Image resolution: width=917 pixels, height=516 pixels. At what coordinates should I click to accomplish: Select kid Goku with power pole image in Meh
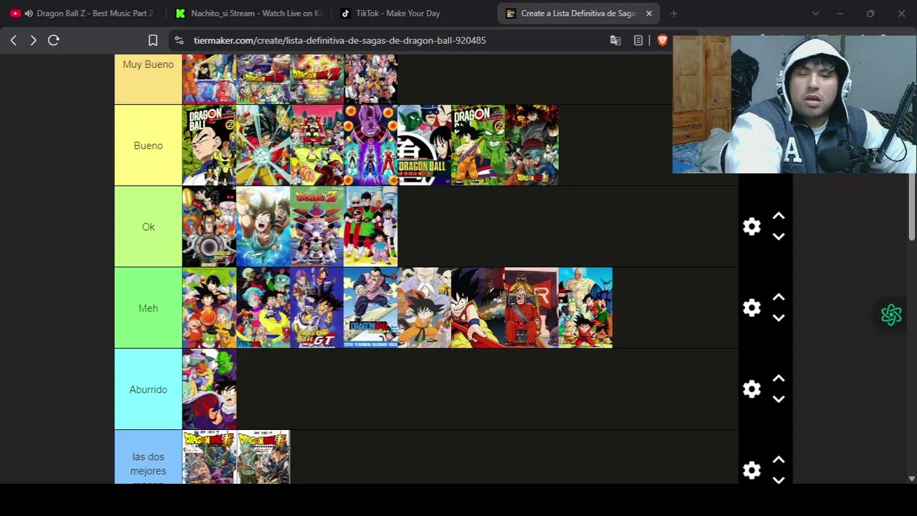[x=478, y=308]
